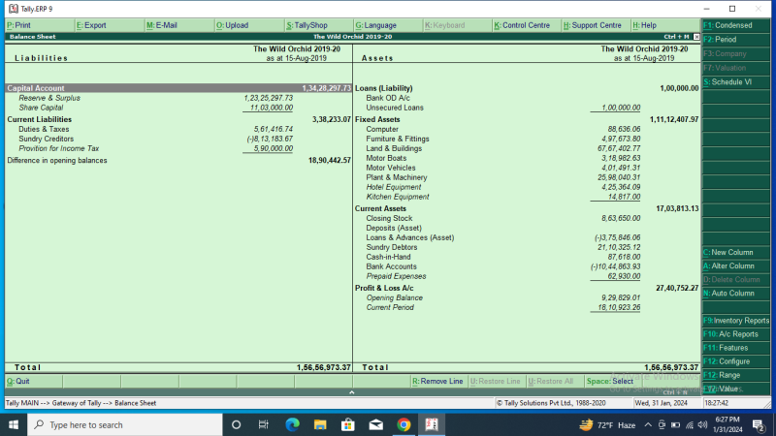Open Google Chrome from taskbar
776x436 pixels.
404,424
